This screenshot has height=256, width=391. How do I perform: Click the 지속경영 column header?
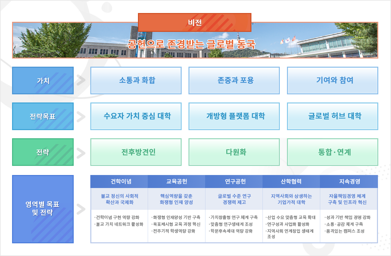tap(349, 182)
